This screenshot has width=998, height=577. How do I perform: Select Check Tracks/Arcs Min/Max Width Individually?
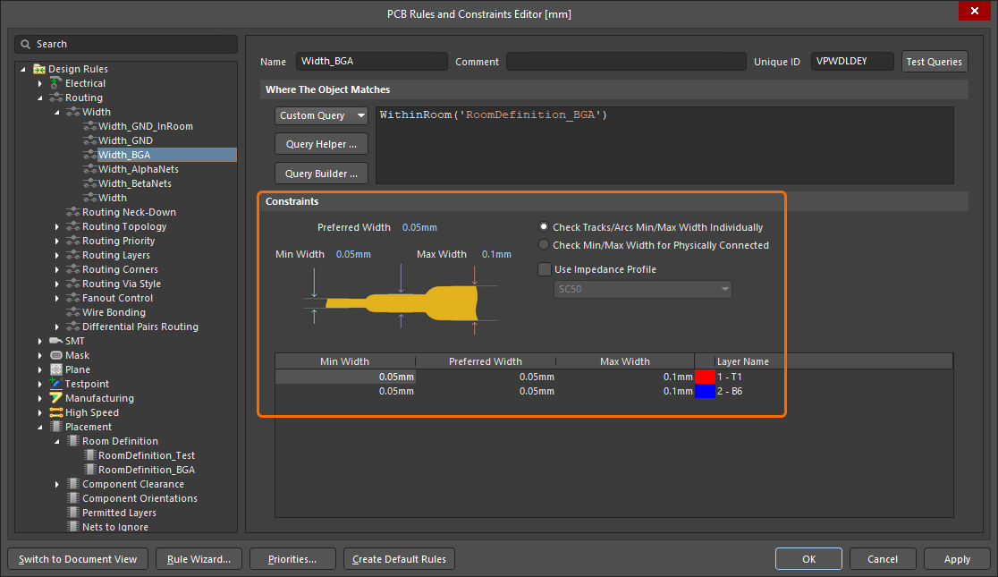click(x=544, y=226)
